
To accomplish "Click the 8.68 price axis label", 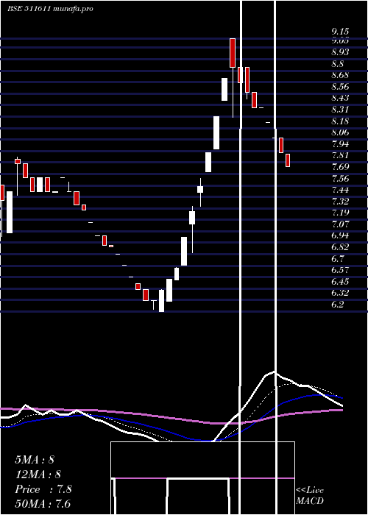I will point(340,75).
